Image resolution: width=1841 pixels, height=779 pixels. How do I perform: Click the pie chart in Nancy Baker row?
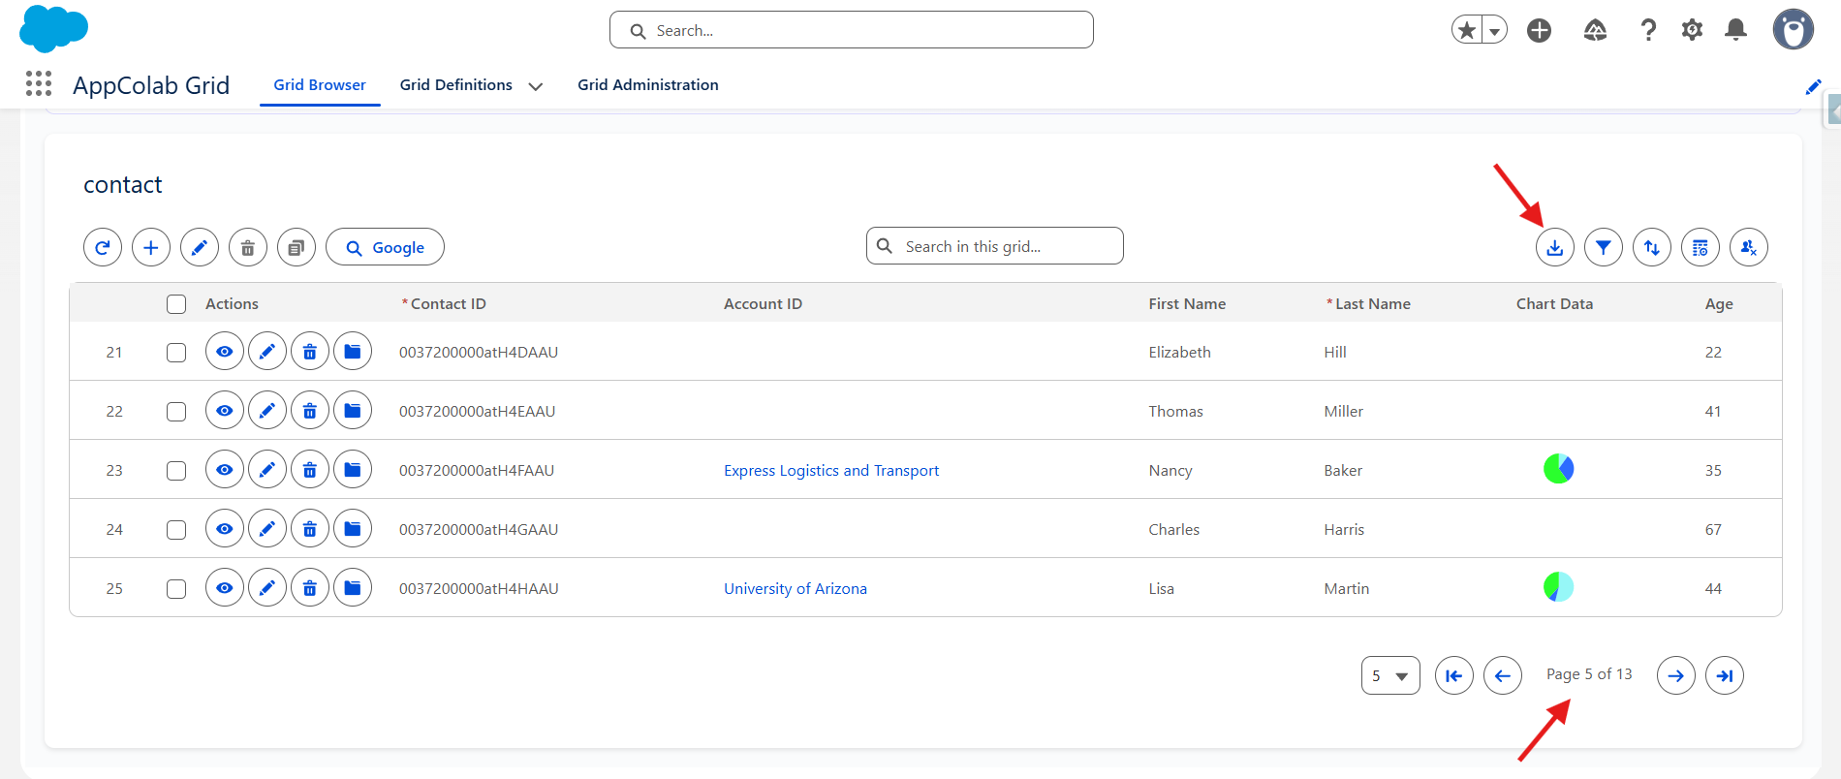pyautogui.click(x=1558, y=469)
